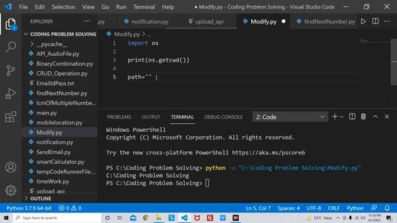
Task: Open smartCalculator.py in explorer
Action: coord(60,162)
